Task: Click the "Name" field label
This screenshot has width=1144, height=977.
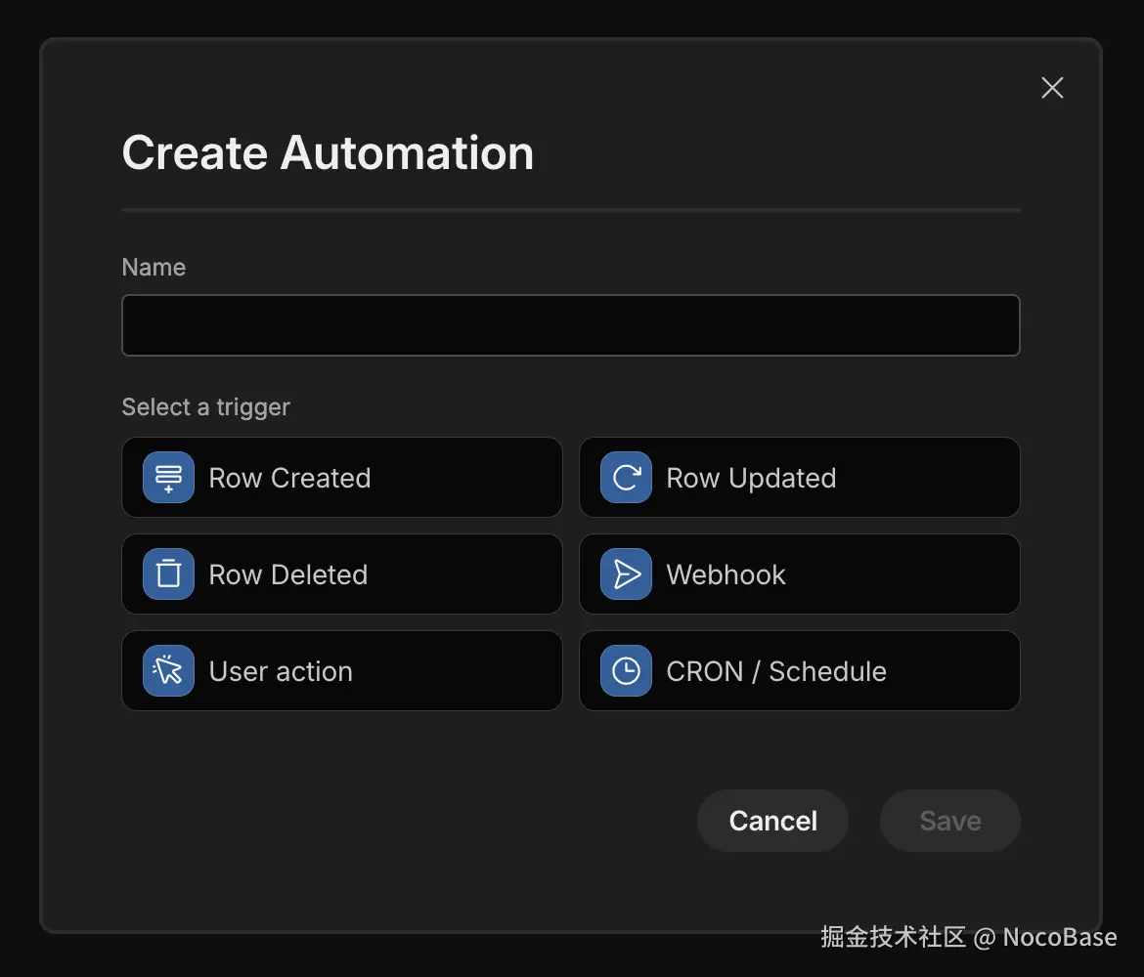Action: pos(154,268)
